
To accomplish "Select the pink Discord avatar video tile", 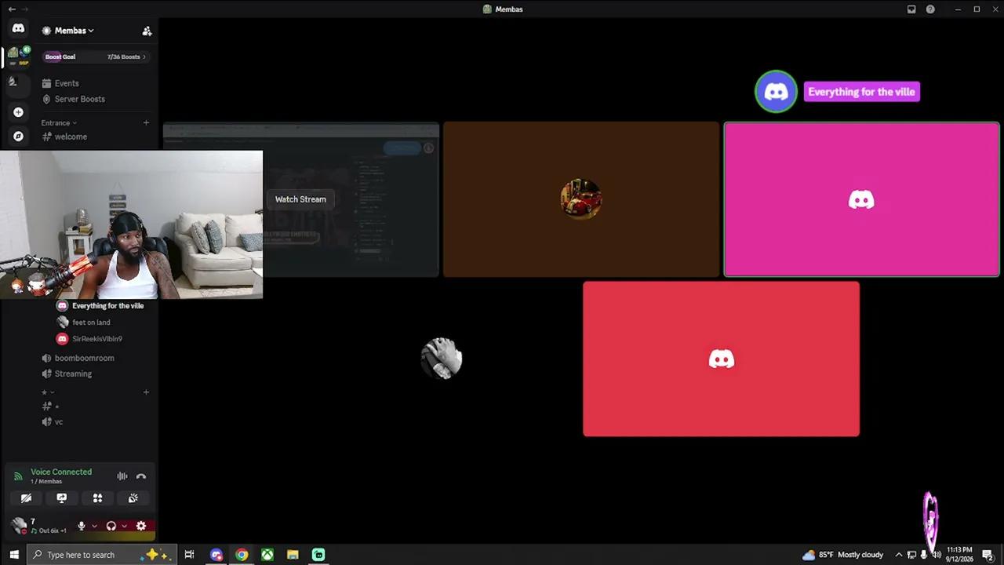I will [x=861, y=199].
